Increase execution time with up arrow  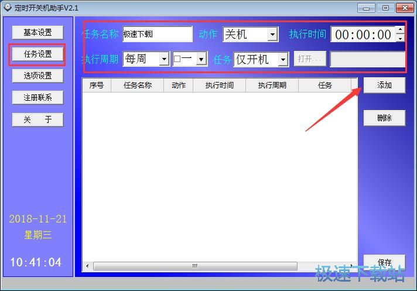click(400, 30)
